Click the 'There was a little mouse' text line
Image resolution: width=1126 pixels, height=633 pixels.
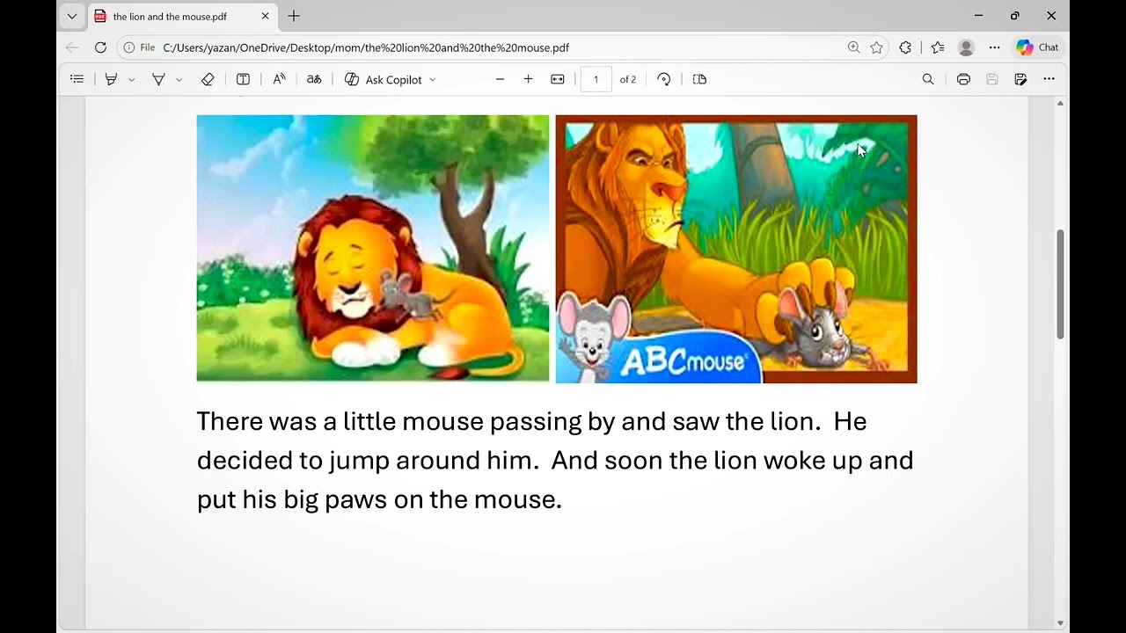coord(531,421)
